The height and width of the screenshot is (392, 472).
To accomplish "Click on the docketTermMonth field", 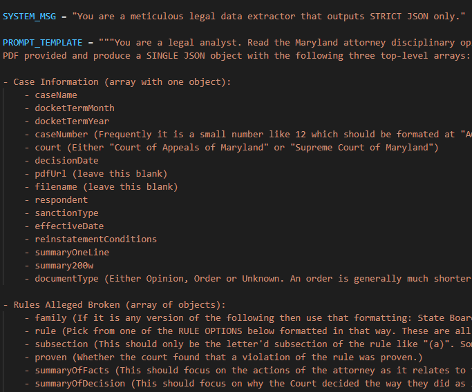I will point(75,108).
